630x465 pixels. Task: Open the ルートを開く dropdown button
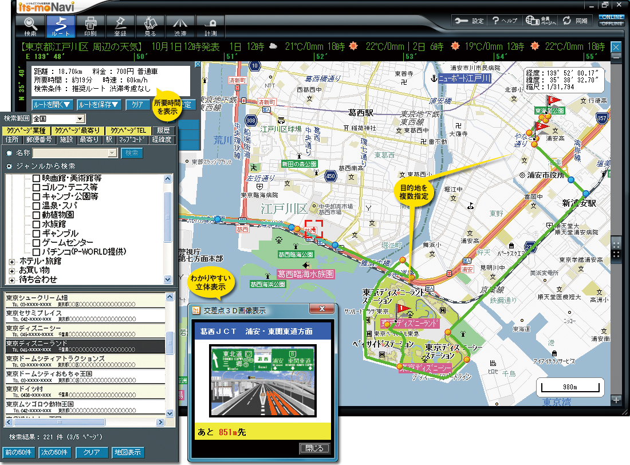[53, 104]
